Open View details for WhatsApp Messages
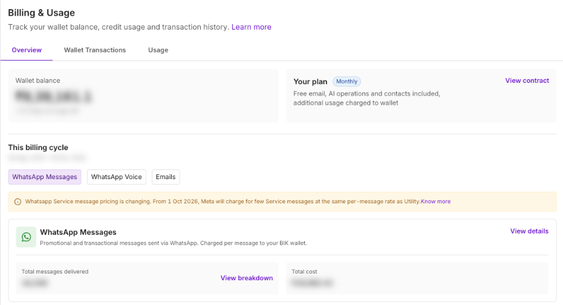This screenshot has height=305, width=563. [x=529, y=231]
